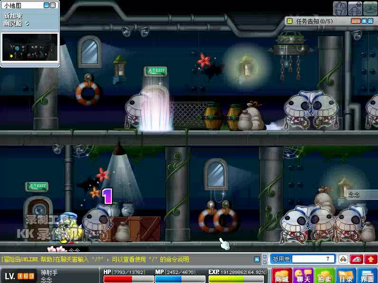Click the yellow-green quest notifier icon
Screen dimensions: 378x283
tap(289, 21)
